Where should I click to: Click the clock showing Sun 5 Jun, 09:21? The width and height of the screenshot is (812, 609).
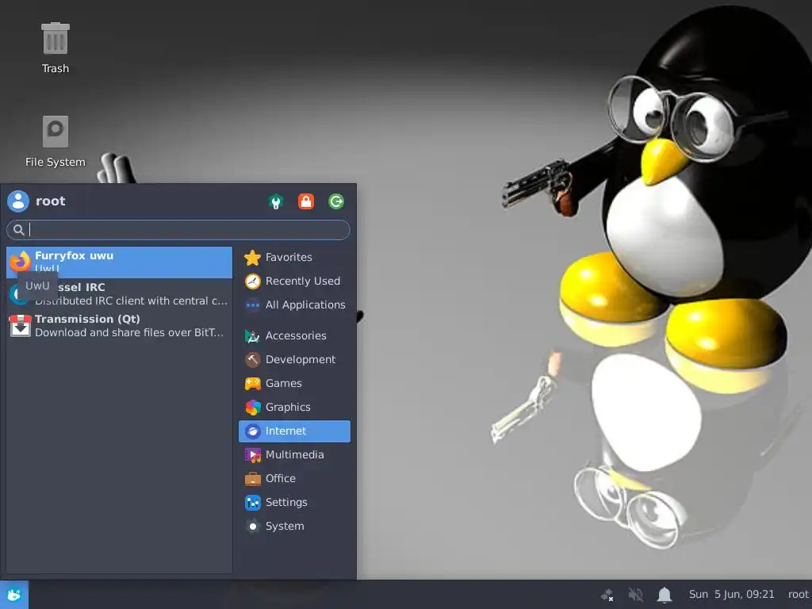tap(731, 595)
